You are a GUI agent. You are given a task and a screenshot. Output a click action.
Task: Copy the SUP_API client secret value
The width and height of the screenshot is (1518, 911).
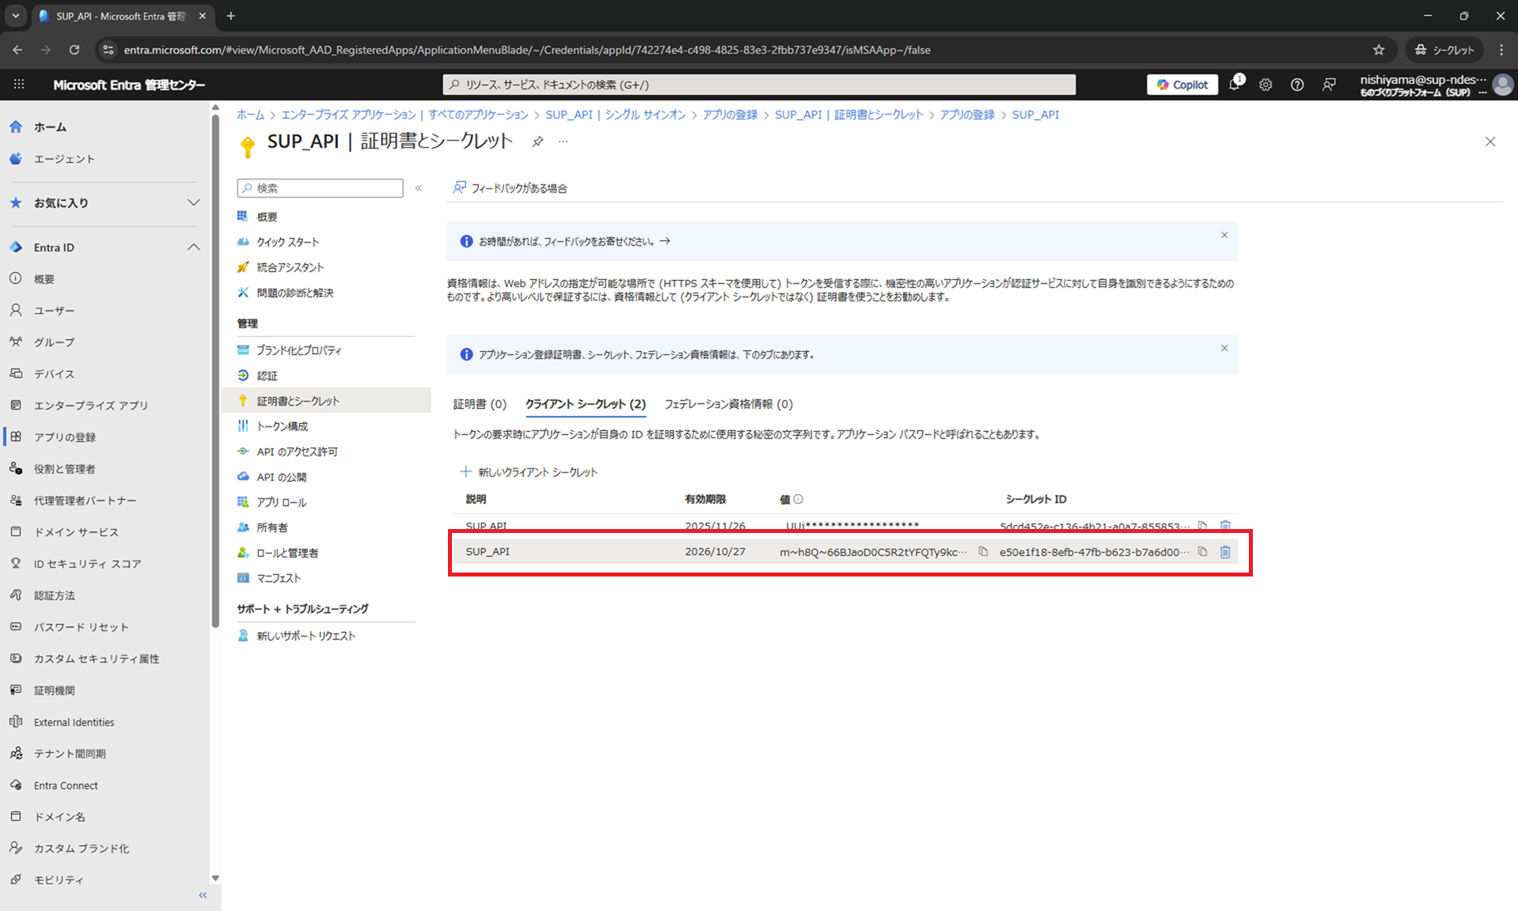983,551
